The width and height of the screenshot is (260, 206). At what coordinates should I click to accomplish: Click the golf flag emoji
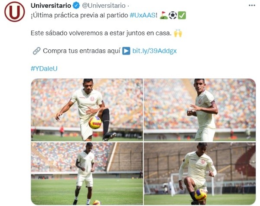pos(164,15)
